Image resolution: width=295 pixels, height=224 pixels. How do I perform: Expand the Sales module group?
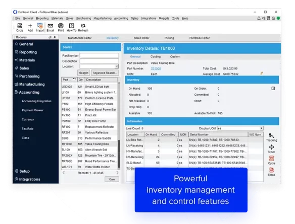(22, 68)
